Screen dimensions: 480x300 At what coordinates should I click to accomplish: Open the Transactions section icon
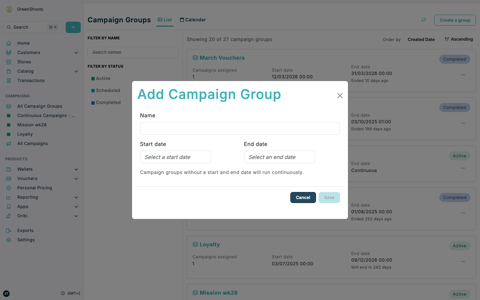coord(9,80)
